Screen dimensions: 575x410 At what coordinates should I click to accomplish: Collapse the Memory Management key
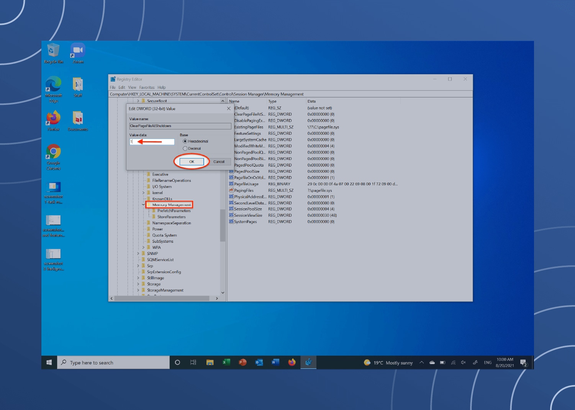[143, 204]
